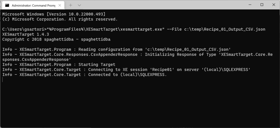Click the 'Connected to (local)\SQLEXPRESS.' line
280x128 pixels.
click(x=84, y=75)
